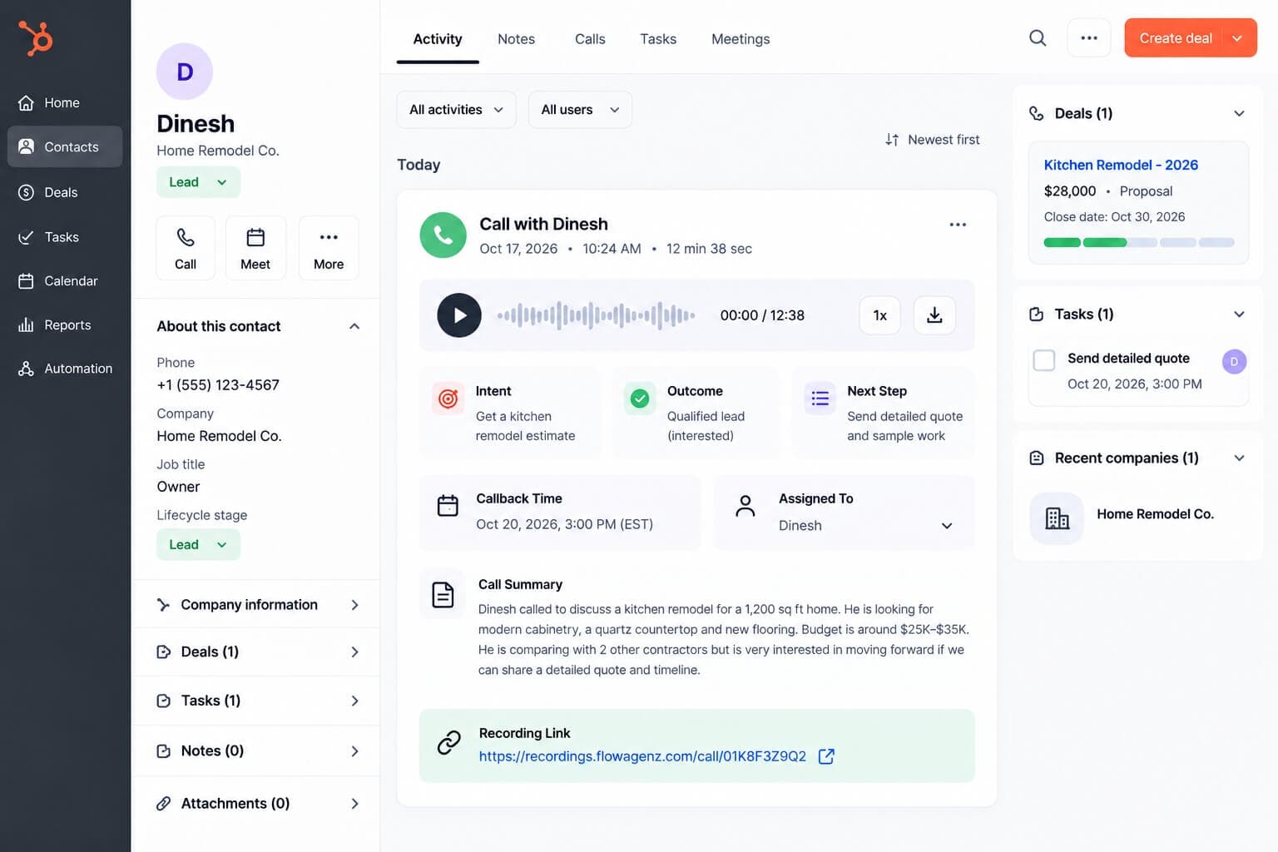Image resolution: width=1278 pixels, height=852 pixels.
Task: Click the Call Summary document icon
Action: coord(443,594)
